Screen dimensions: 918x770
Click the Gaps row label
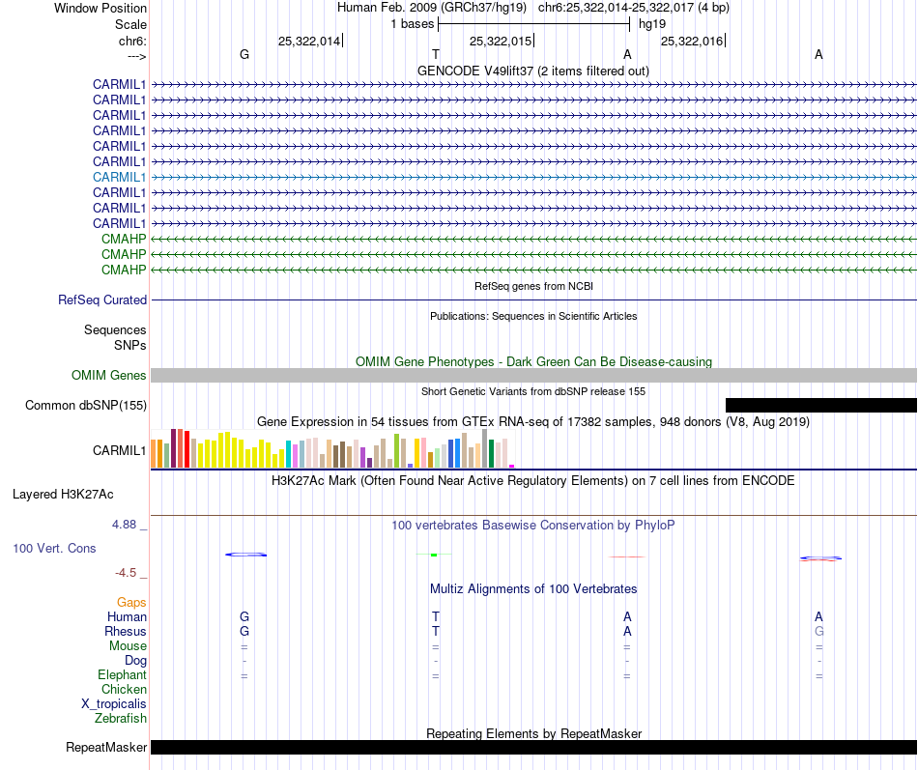131,603
